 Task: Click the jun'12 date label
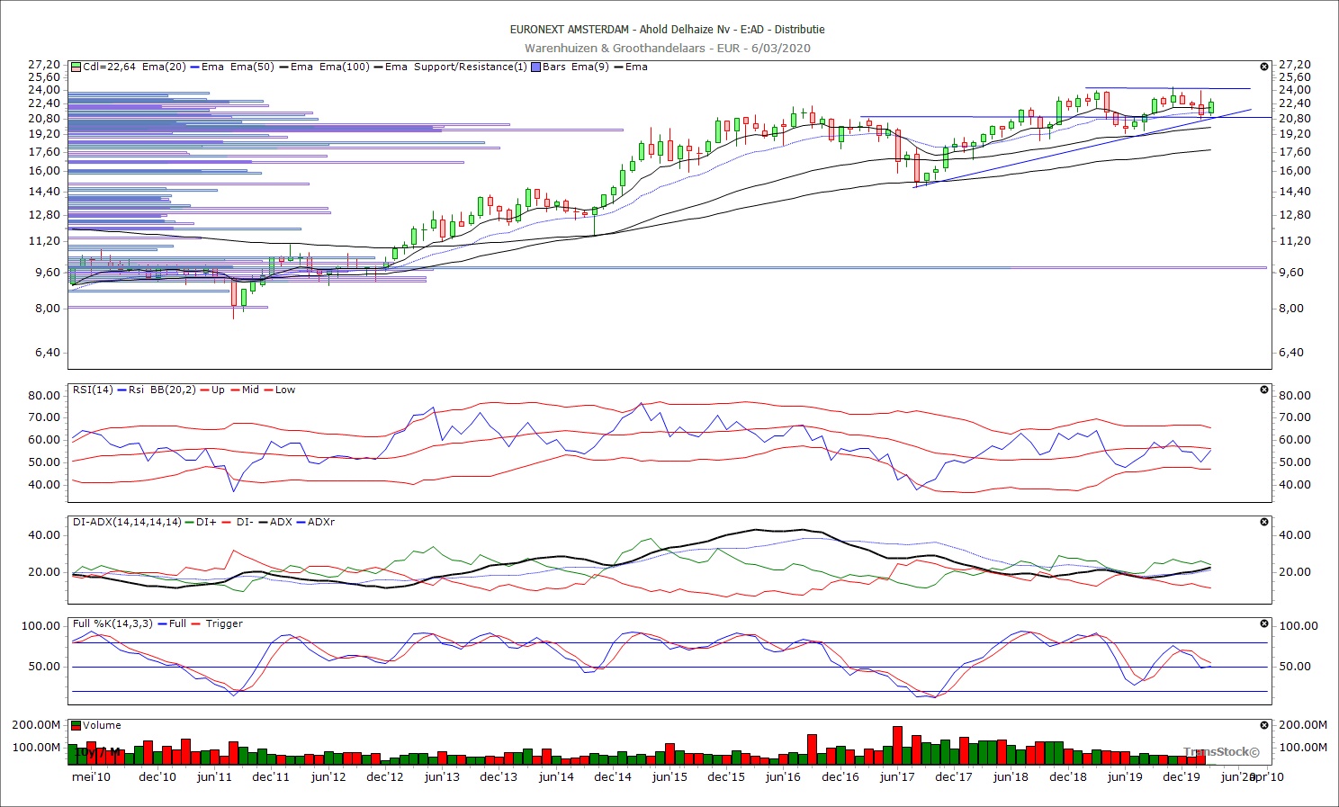(x=328, y=777)
